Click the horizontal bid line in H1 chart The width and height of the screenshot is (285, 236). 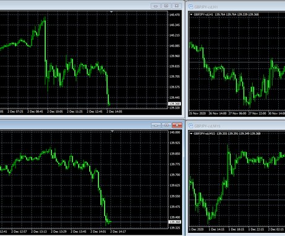coord(237,62)
